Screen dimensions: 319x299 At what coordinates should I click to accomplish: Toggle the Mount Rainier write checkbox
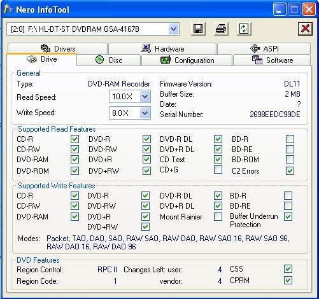point(218,217)
